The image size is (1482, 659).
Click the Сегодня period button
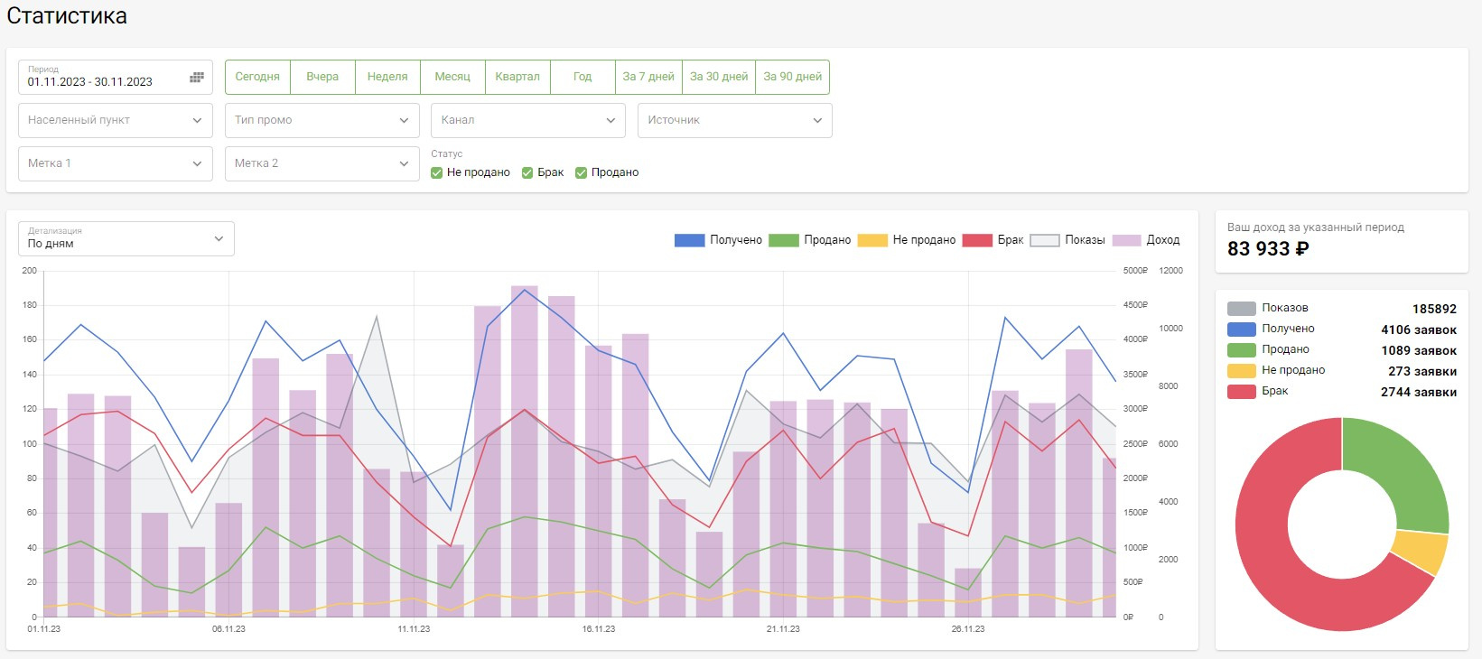pyautogui.click(x=257, y=77)
